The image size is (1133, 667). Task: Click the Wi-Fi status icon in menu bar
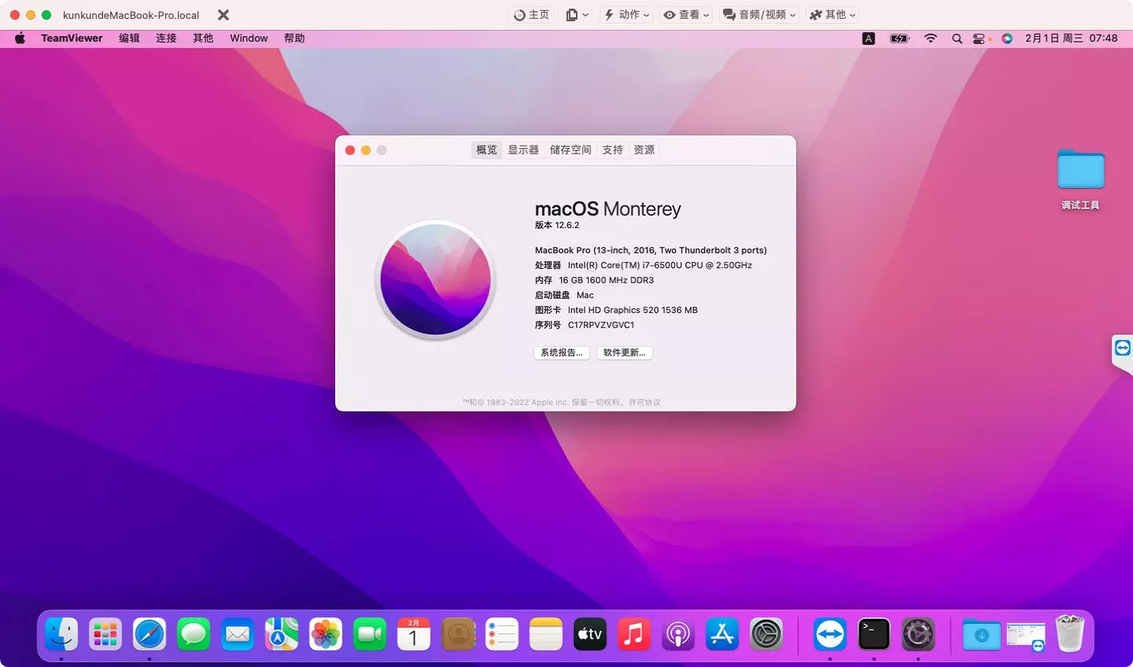pyautogui.click(x=930, y=38)
